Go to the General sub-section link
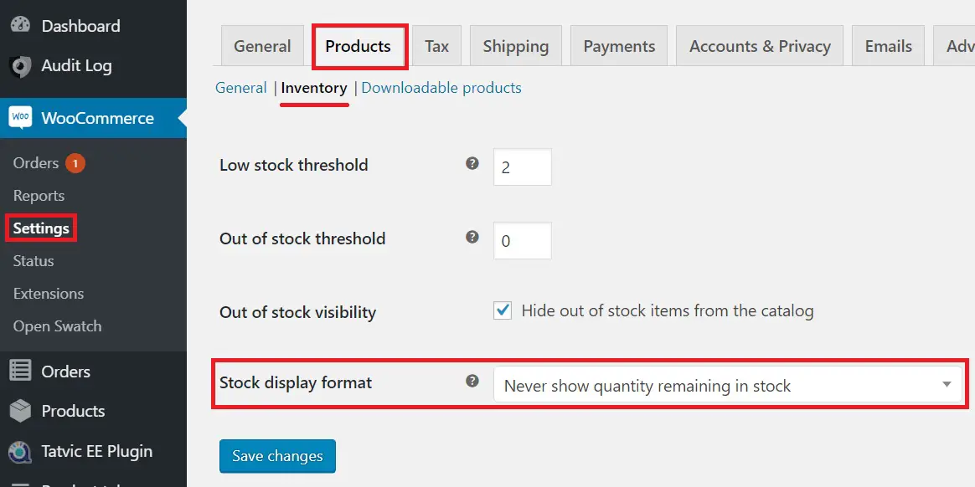The image size is (975, 487). [x=240, y=88]
